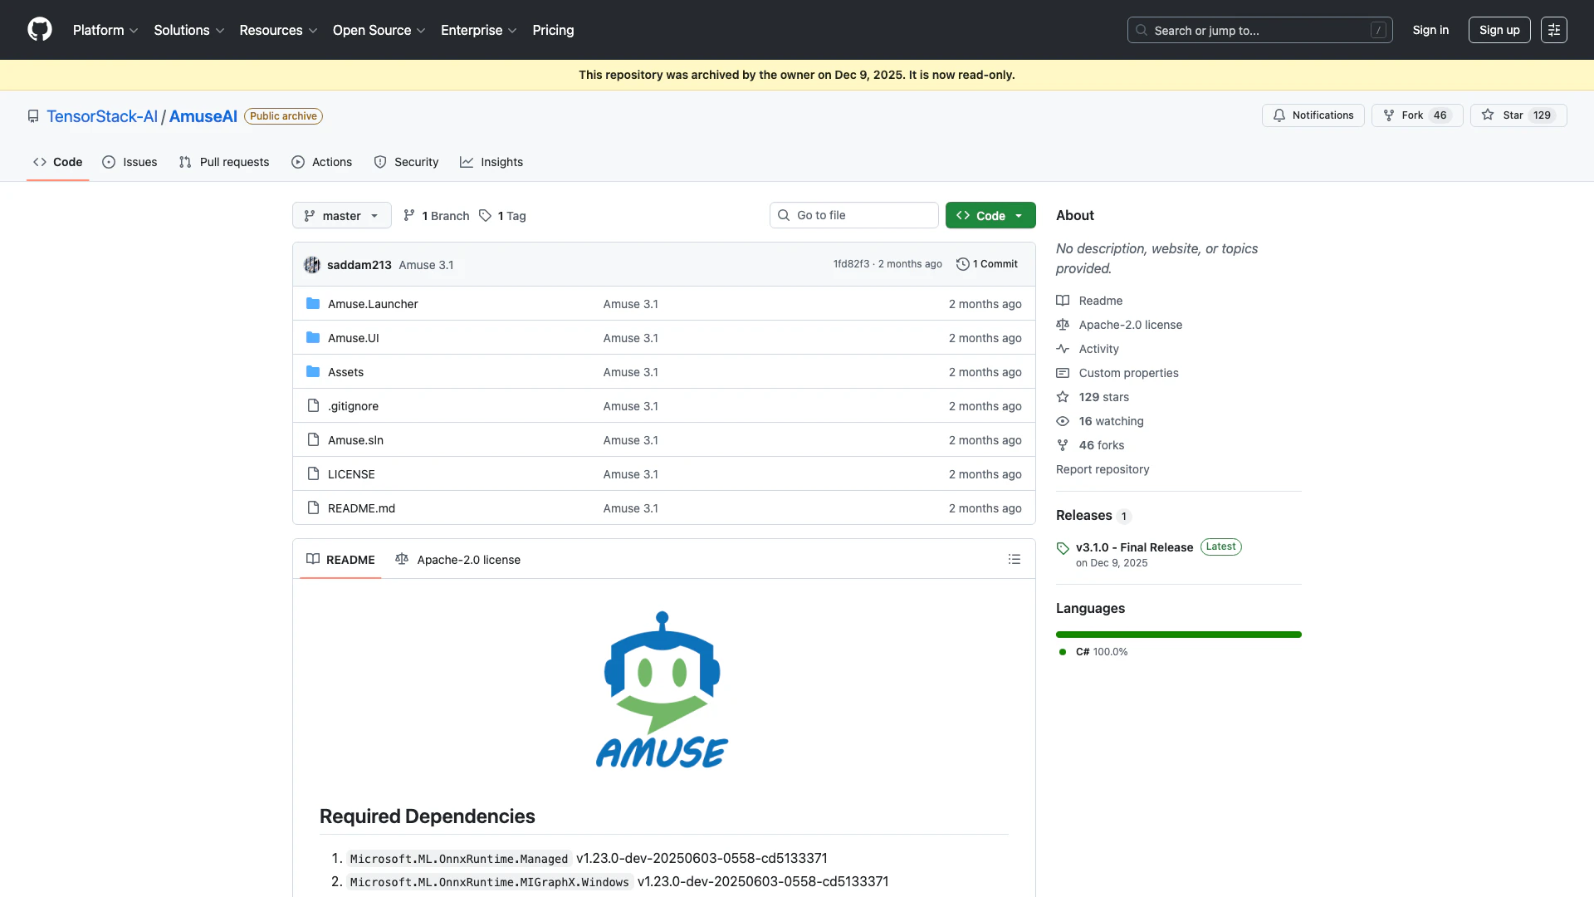
Task: Click the commit history clock icon
Action: (x=963, y=264)
